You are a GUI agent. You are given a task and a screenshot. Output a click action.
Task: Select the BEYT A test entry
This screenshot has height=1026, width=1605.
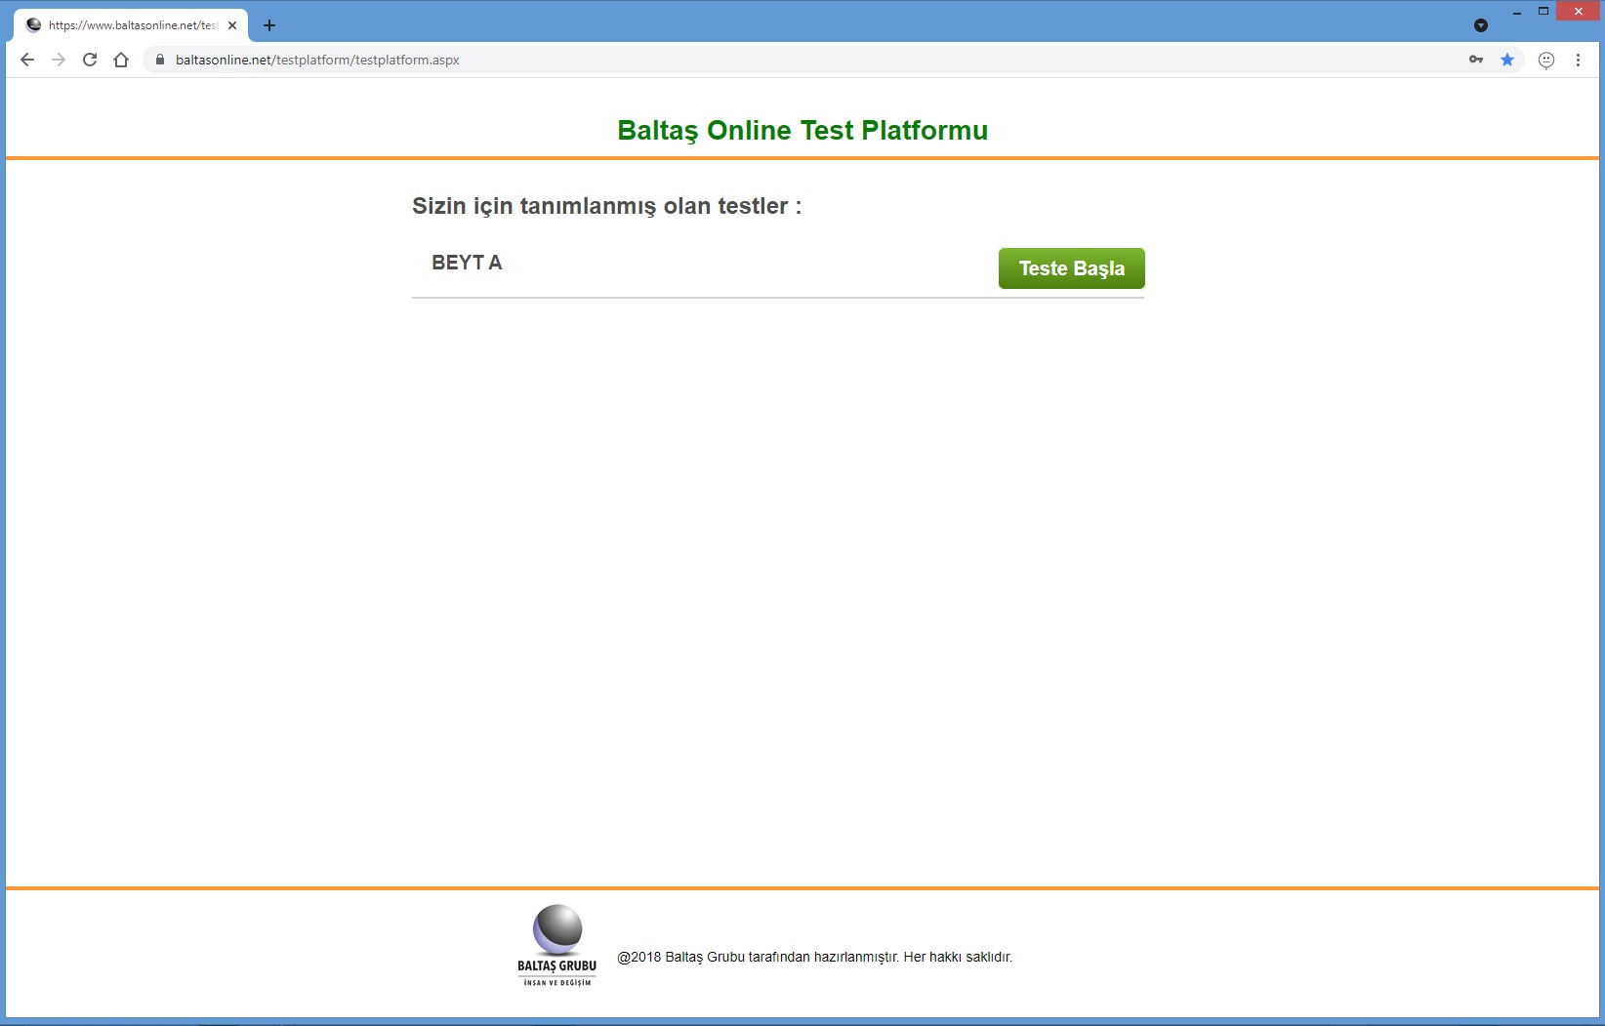[x=467, y=263]
